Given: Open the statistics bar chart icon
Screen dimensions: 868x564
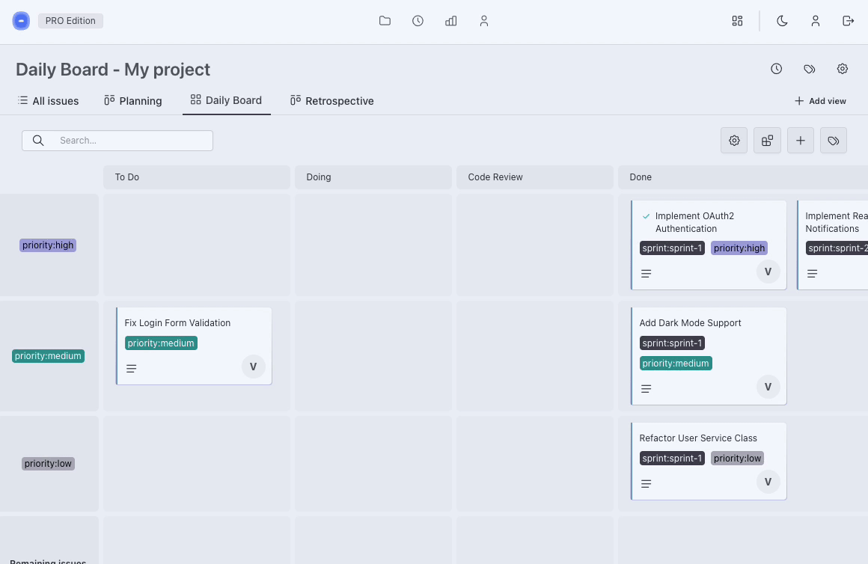Looking at the screenshot, I should coord(450,21).
